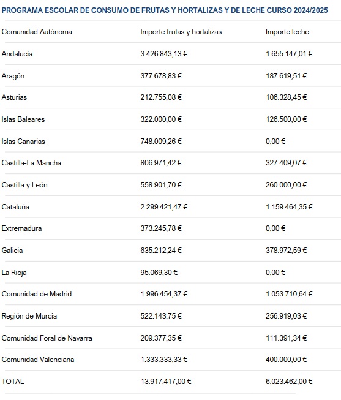Viewport: 341px width, 400px height.
Task: Select the Castilla y León row label
Action: 24,185
